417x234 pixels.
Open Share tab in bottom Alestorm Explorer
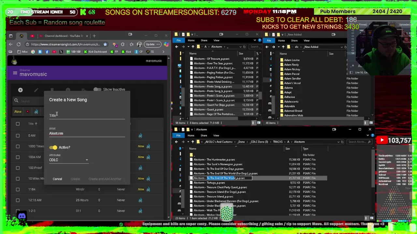pyautogui.click(x=204, y=136)
